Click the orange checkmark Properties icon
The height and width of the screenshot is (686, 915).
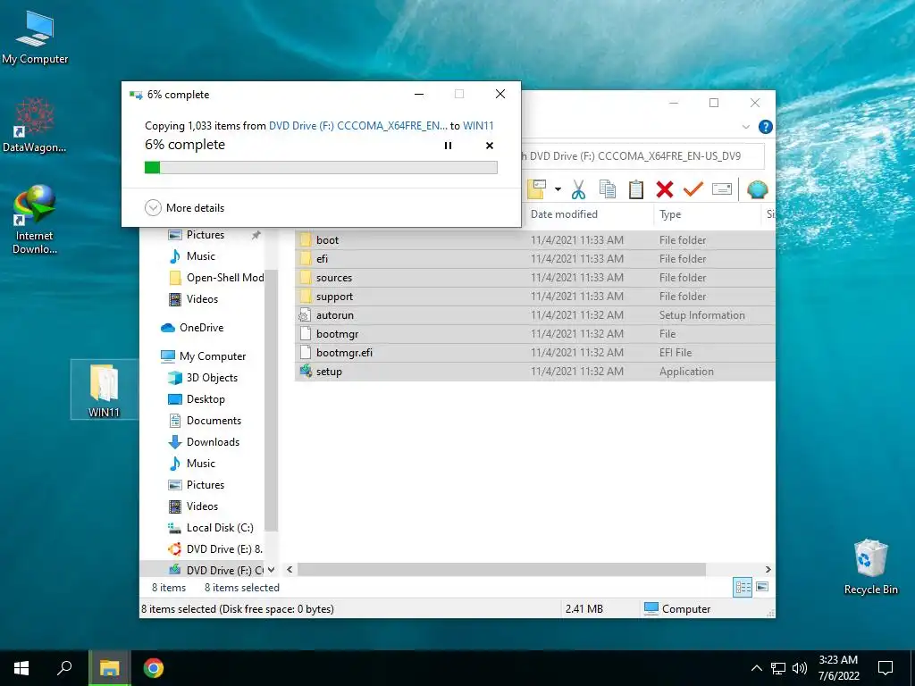click(x=693, y=189)
